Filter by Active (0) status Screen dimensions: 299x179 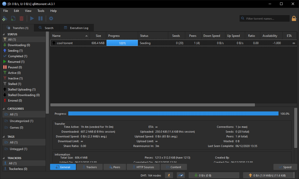[24, 73]
